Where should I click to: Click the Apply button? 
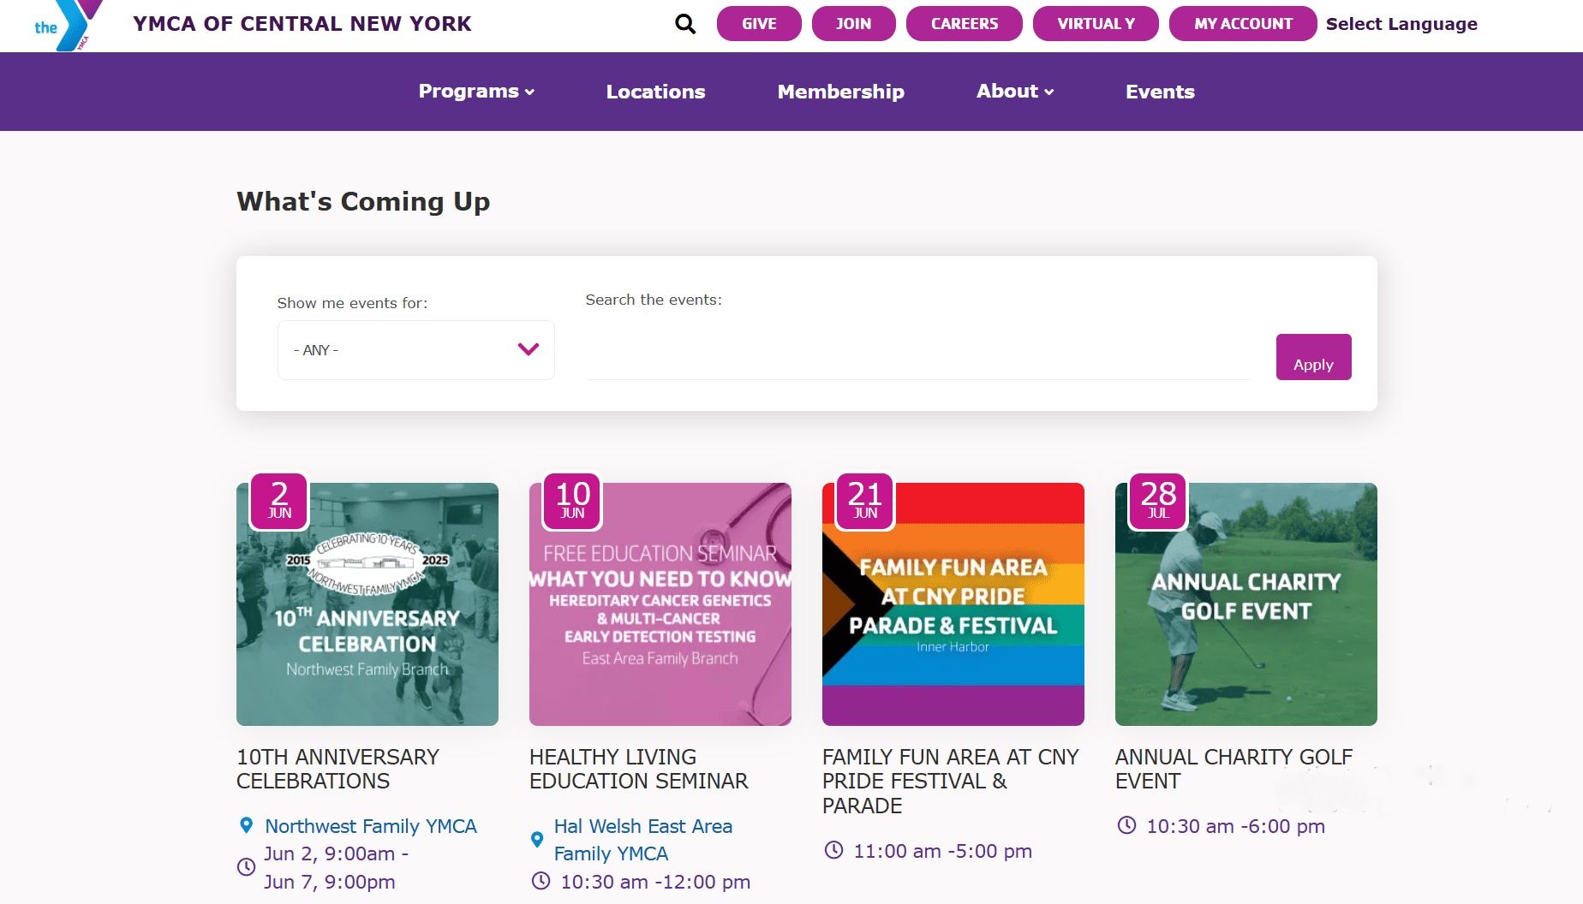pos(1314,357)
